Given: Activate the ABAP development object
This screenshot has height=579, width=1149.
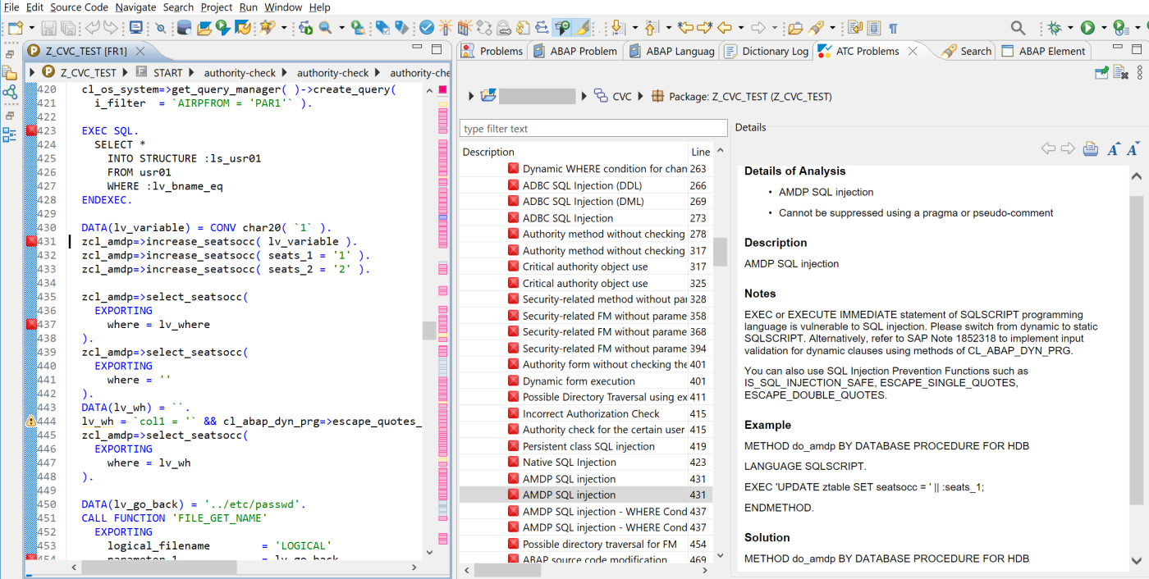Looking at the screenshot, I should [x=446, y=27].
